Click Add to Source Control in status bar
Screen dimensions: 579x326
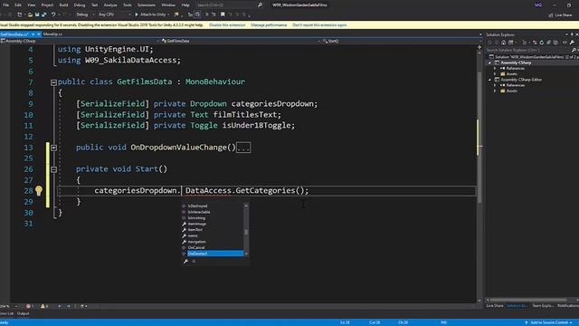[549, 322]
